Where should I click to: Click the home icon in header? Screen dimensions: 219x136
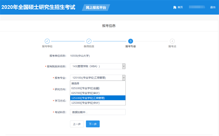click(175, 7)
